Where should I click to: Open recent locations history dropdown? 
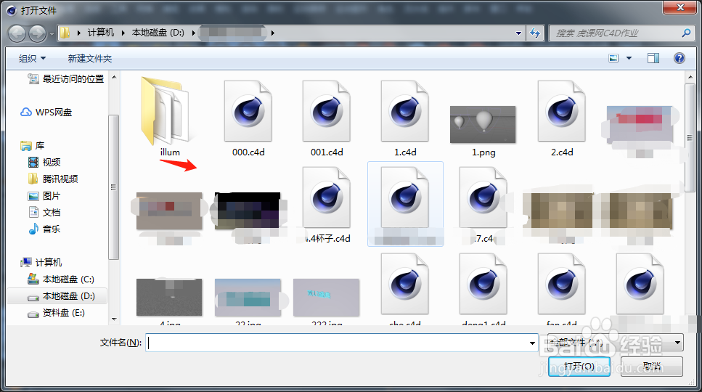[52, 33]
